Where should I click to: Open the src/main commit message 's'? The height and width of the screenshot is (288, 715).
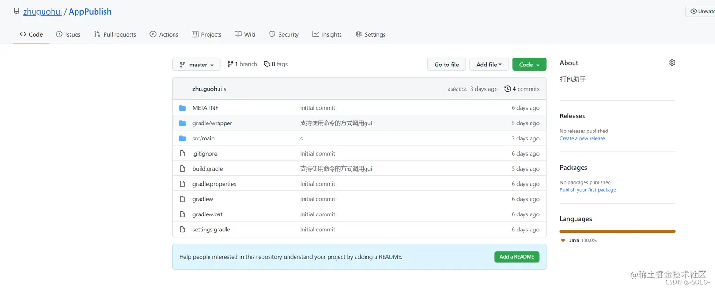point(301,139)
